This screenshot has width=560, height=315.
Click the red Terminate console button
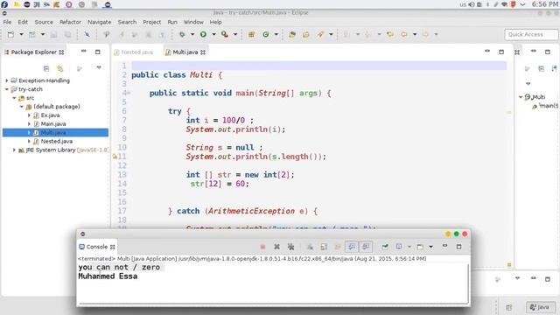[x=262, y=247]
